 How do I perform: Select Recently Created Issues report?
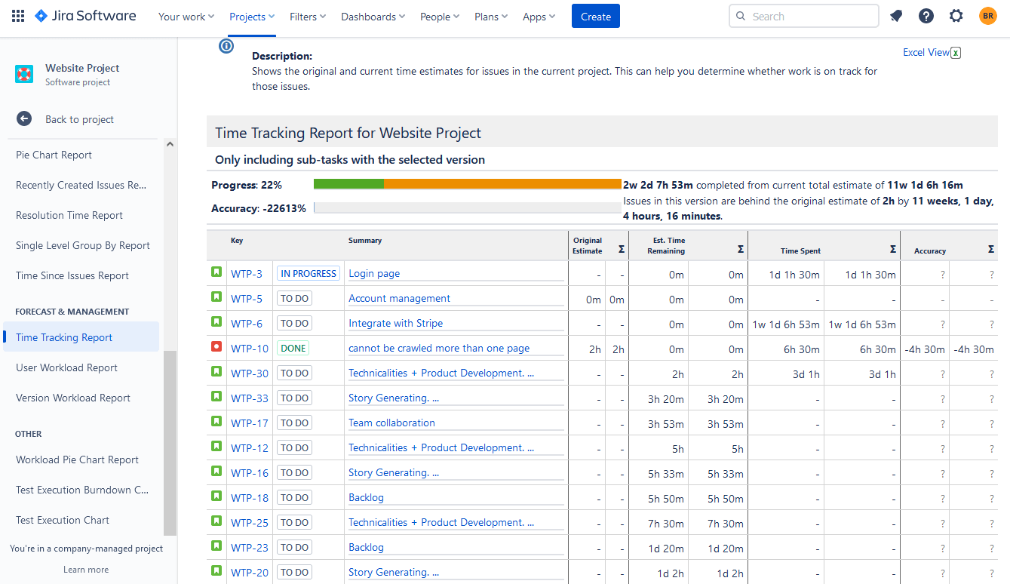81,185
